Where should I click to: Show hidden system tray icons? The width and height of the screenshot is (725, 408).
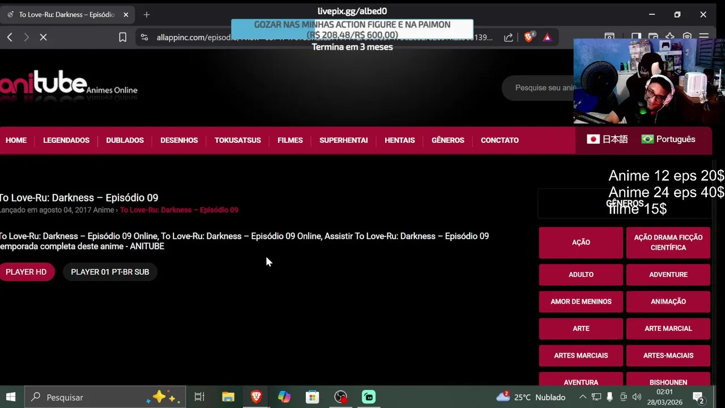tap(583, 397)
